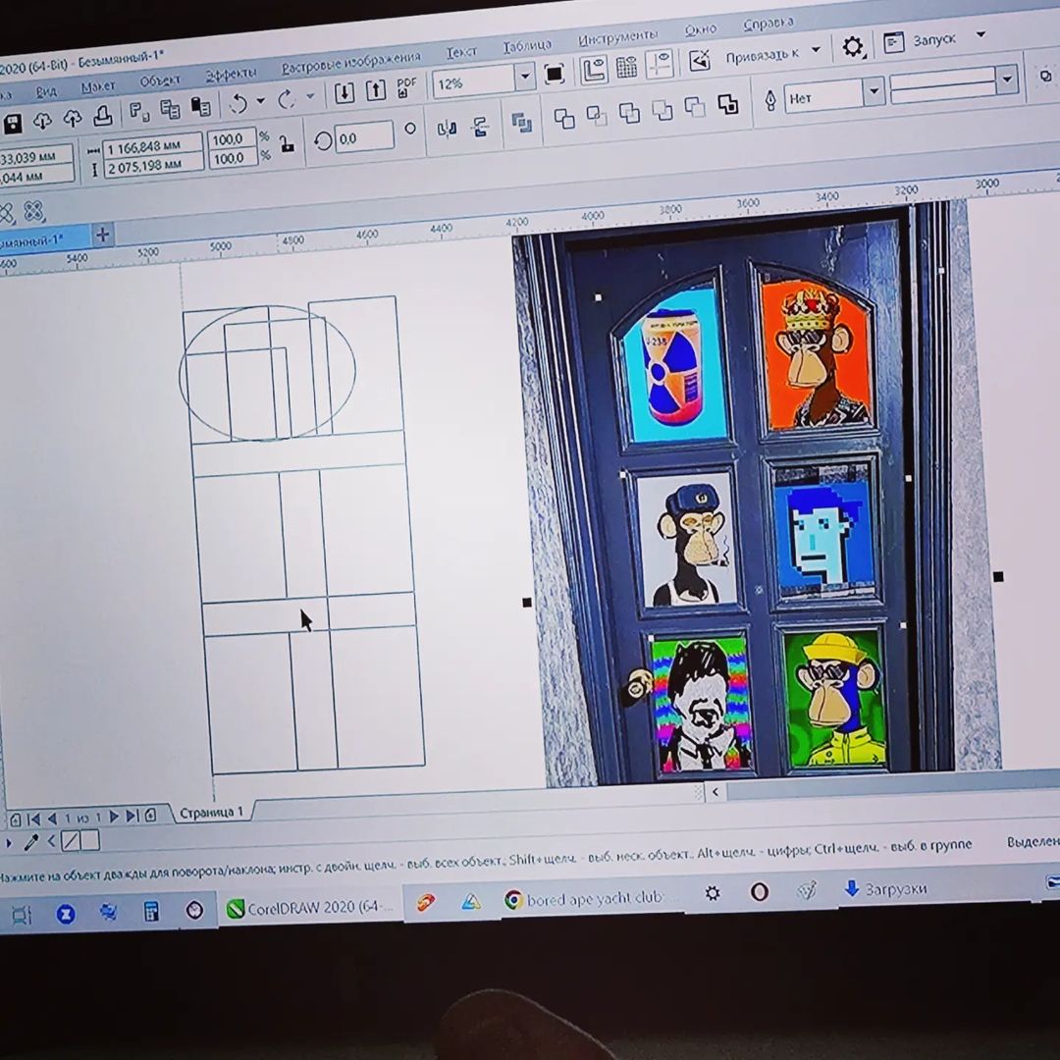Screen dimensions: 1060x1060
Task: Click the cloud upload icon
Action: 73,119
